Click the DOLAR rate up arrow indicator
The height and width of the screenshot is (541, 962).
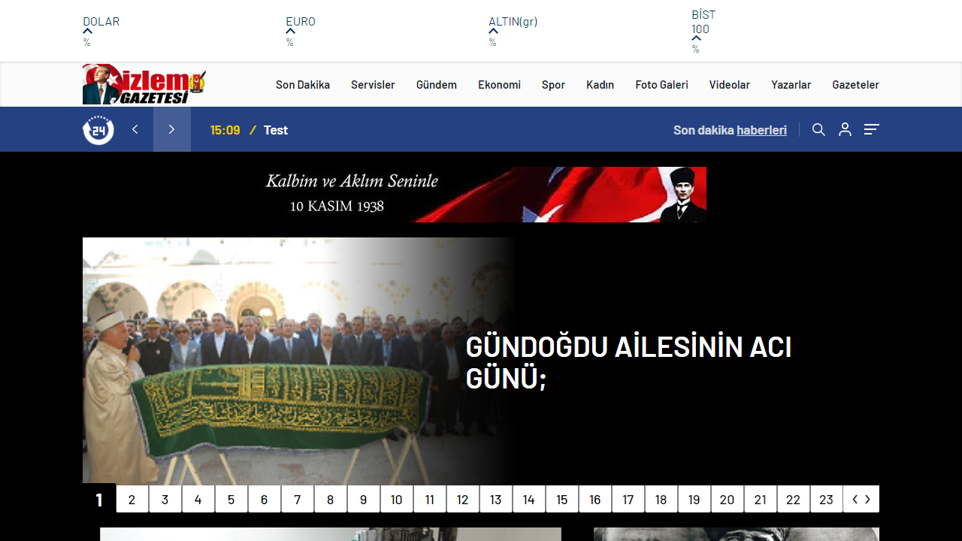[x=86, y=32]
